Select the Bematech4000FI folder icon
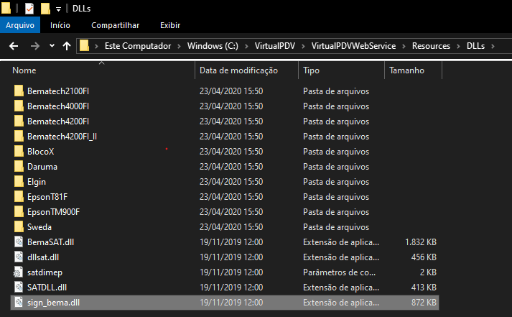512x317 pixels. (19, 106)
